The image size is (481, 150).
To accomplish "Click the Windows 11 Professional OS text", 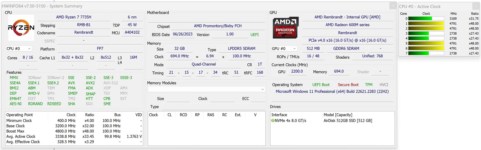I will pos(332,92).
